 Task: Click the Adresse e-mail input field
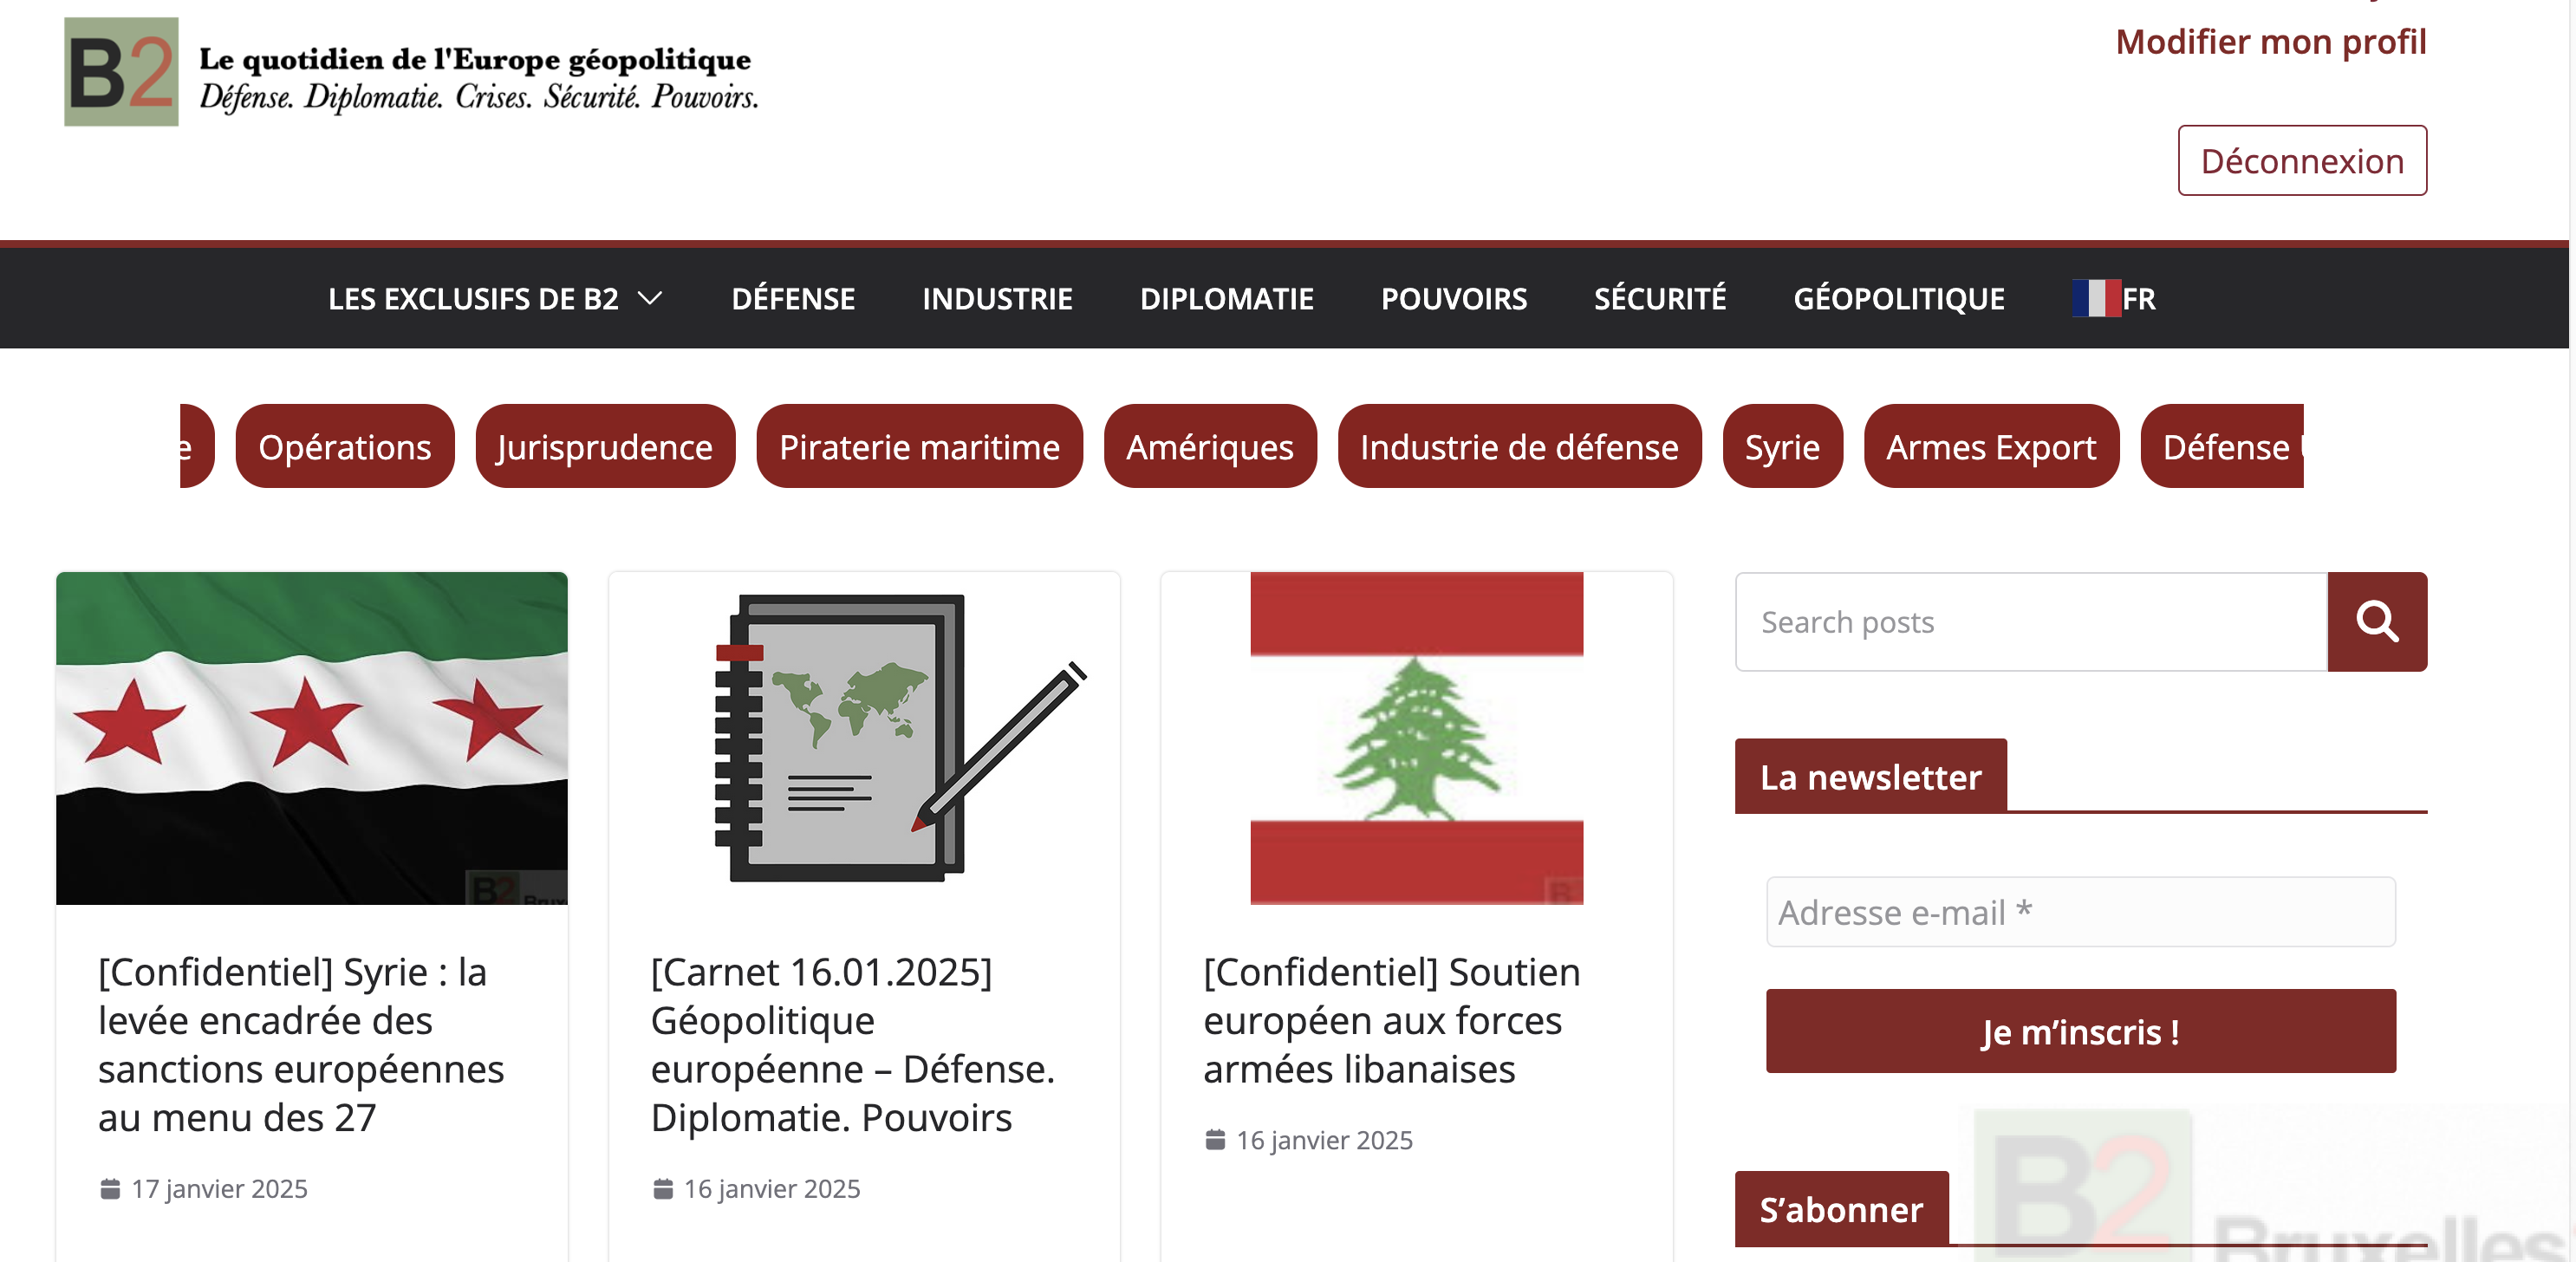[x=2080, y=912]
